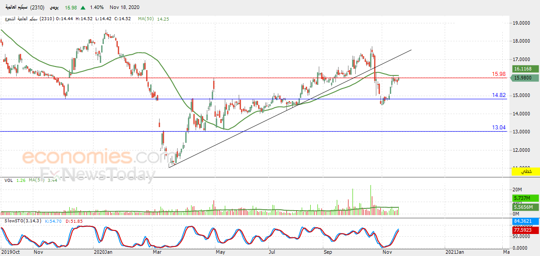This screenshot has height=256, width=540.
Task: Click the red 77.5923 stochastic tag
Action: tap(523, 230)
